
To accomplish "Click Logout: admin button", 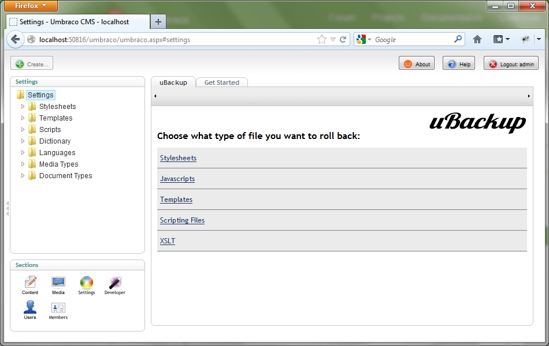I will [511, 63].
